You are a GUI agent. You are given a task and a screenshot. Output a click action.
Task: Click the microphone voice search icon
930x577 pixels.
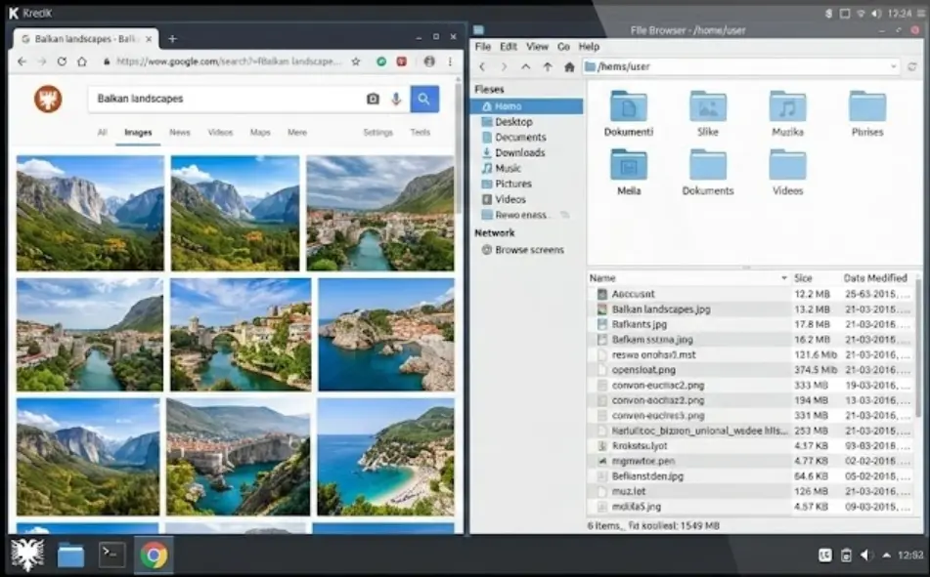pyautogui.click(x=396, y=99)
